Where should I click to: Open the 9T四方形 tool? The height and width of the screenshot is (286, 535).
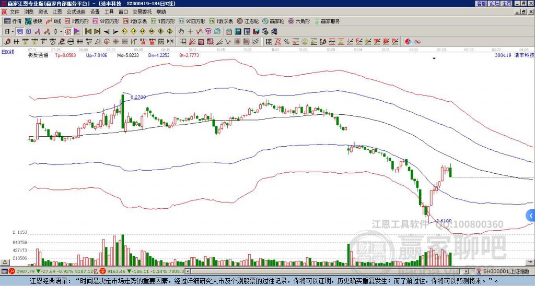point(192,21)
